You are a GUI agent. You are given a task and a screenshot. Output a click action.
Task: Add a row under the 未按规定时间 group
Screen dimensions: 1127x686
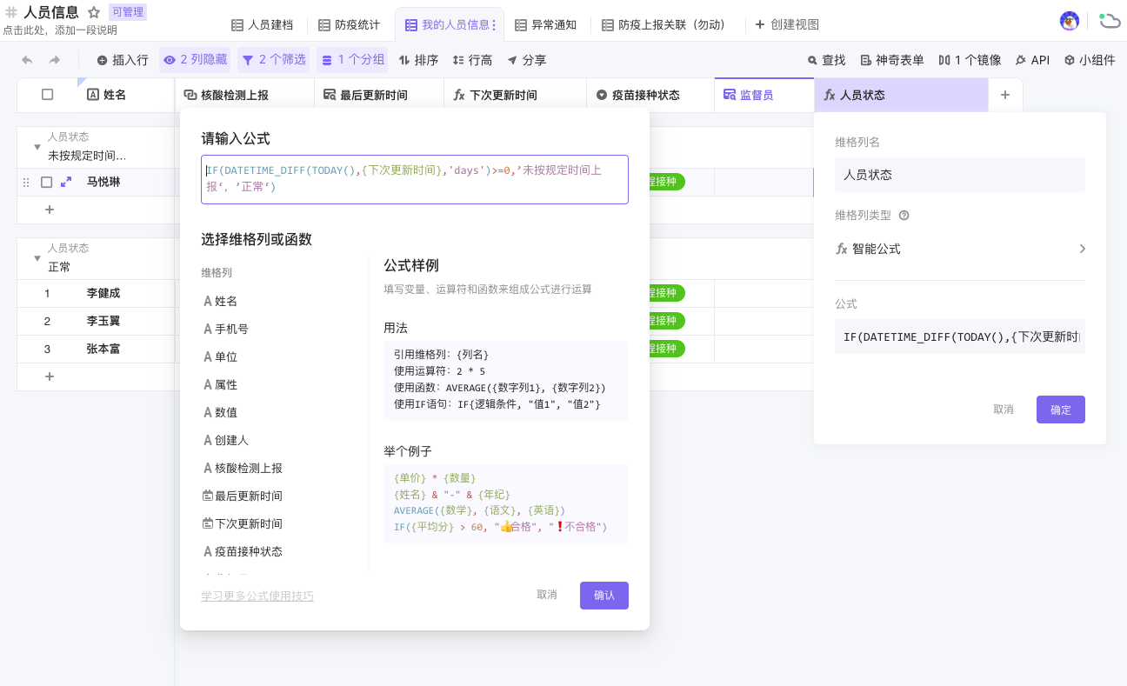click(50, 210)
